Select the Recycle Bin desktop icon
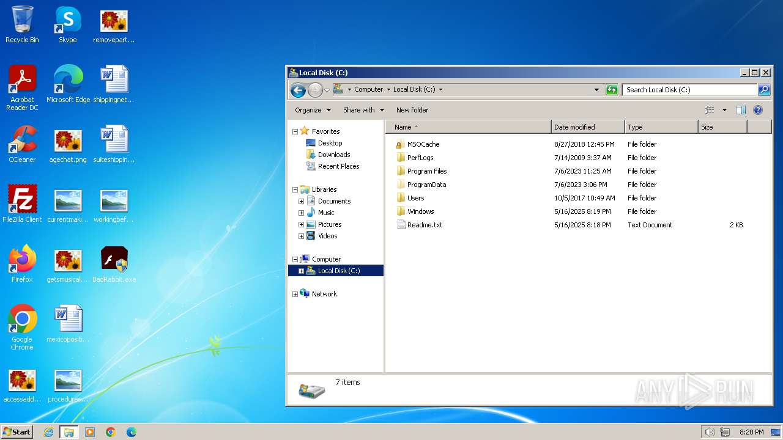Viewport: 783px width, 440px height. point(22,24)
